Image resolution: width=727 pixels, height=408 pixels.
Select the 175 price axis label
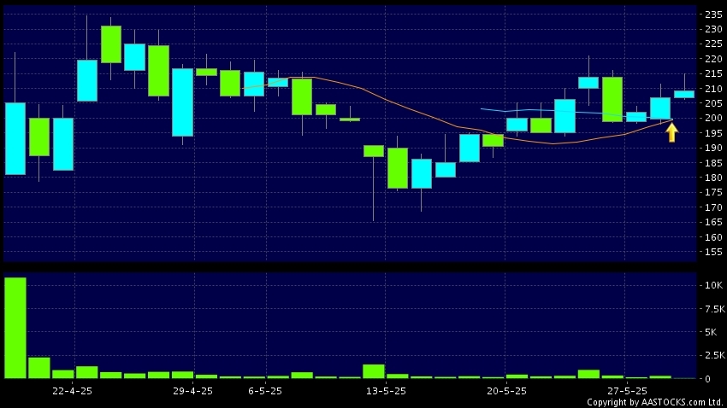713,192
